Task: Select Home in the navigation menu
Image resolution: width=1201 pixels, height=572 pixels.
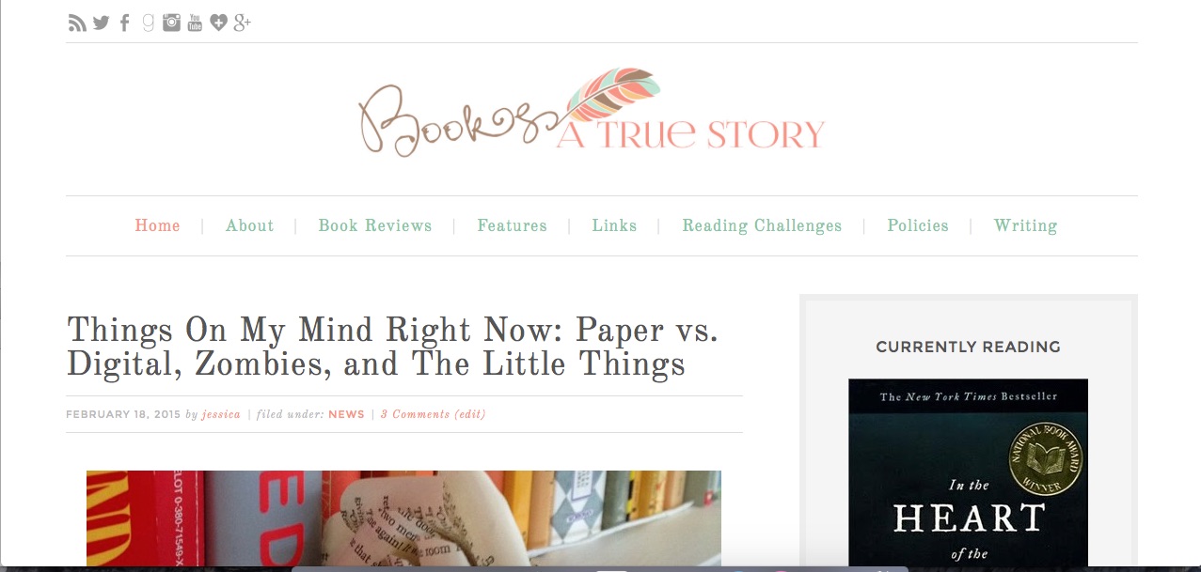Action: [x=157, y=225]
